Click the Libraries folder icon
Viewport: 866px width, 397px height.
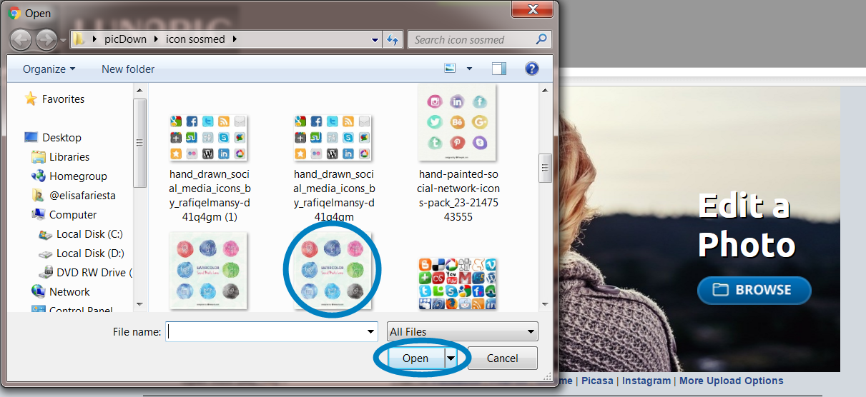coord(39,157)
